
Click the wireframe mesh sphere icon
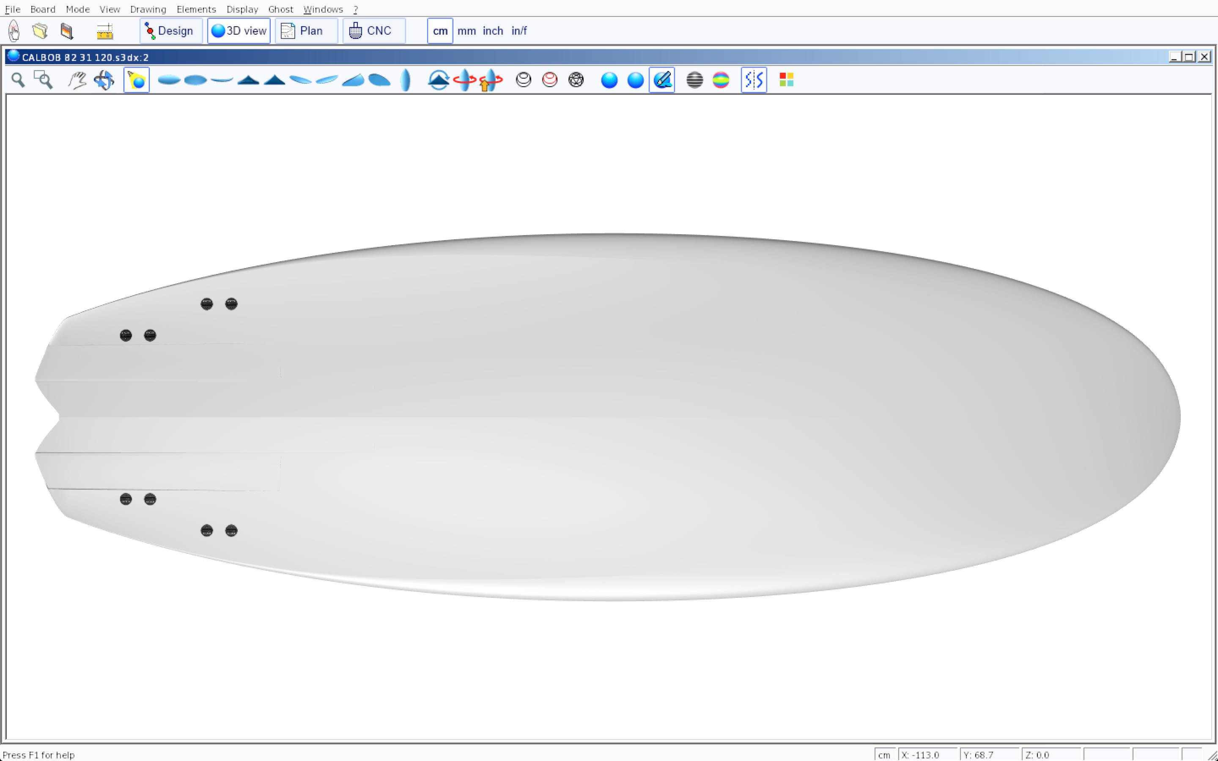click(576, 80)
